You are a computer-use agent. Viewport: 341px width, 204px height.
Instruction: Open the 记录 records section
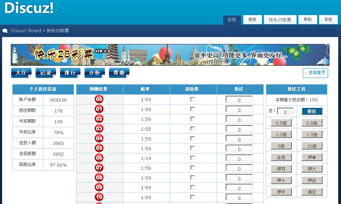click(46, 73)
